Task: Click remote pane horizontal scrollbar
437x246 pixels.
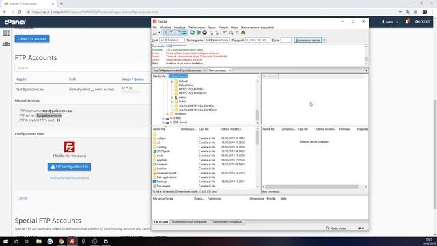Action: coord(312,187)
